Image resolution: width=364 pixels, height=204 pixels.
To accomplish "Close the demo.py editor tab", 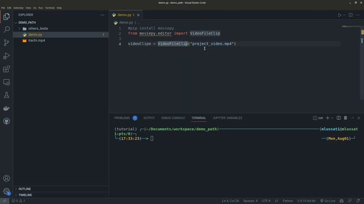I will (138, 15).
